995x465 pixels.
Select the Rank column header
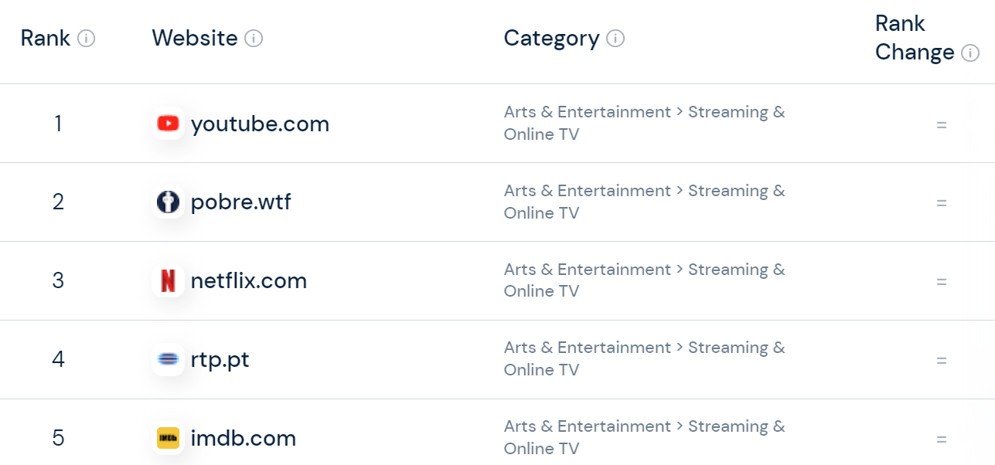[x=46, y=38]
